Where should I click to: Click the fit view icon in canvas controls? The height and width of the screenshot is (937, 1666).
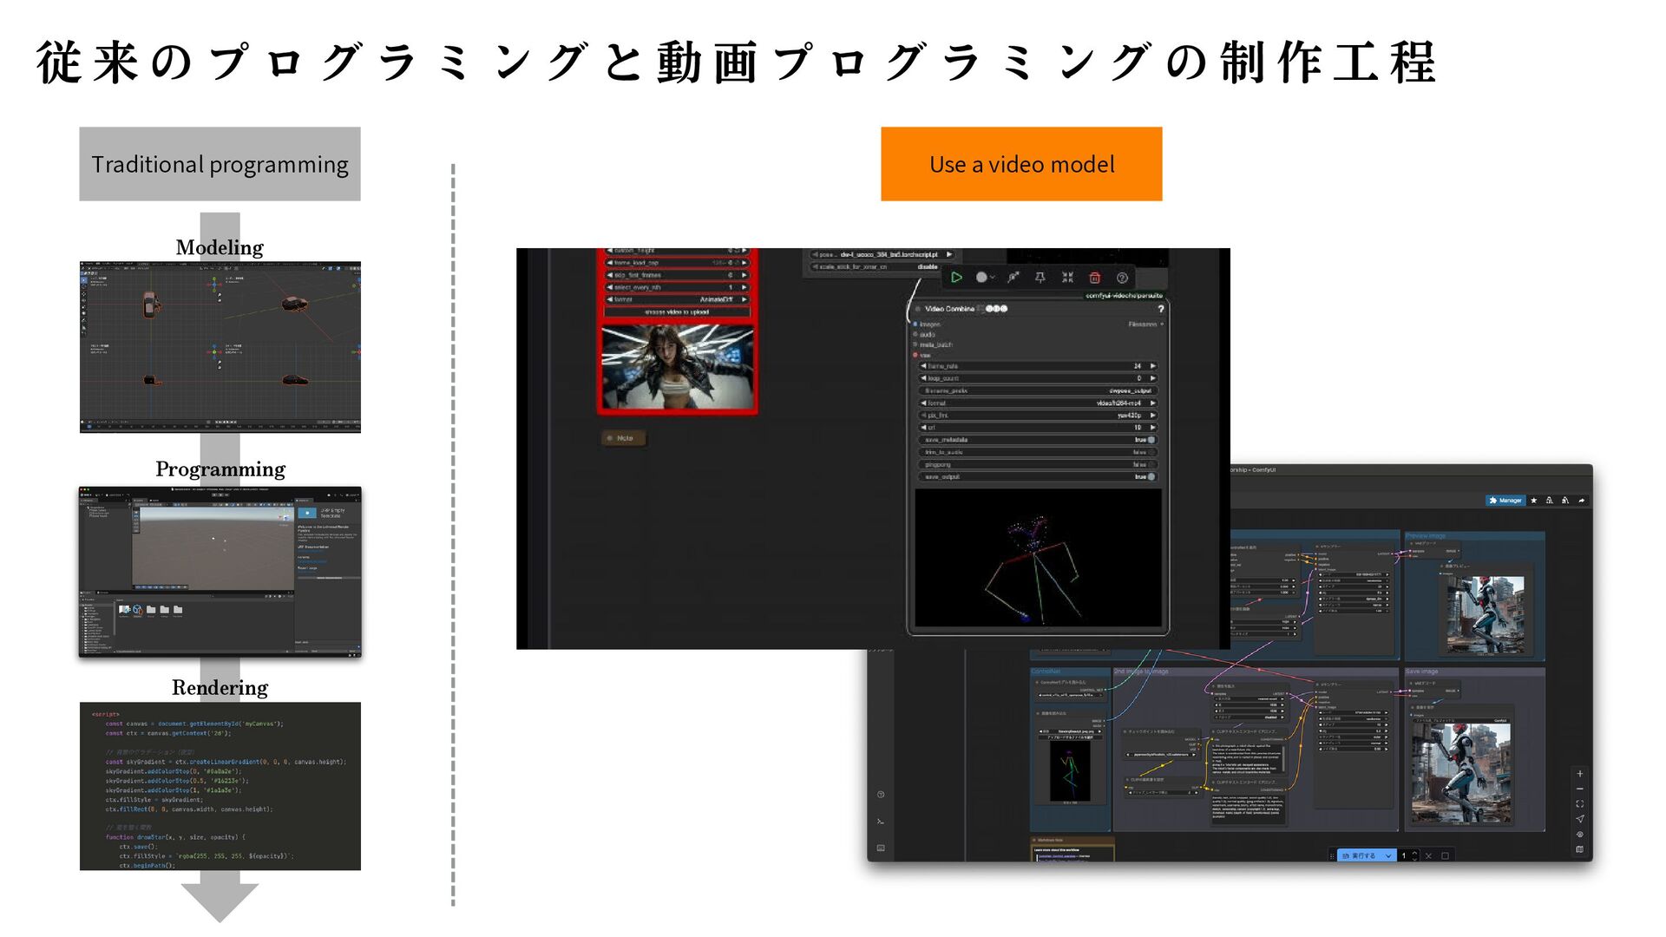pos(1579,804)
